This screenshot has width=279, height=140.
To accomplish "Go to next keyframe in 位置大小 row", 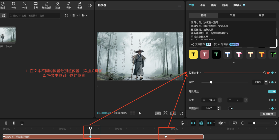I will click(275, 73).
